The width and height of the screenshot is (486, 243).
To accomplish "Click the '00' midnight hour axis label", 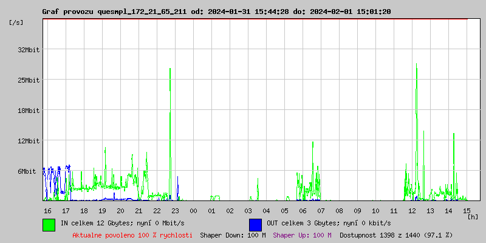I will [x=193, y=210].
